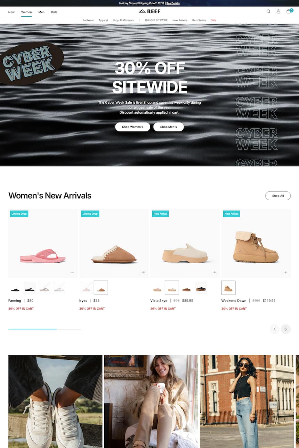Open the search magnifier icon
299x448 pixels.
pyautogui.click(x=268, y=11)
